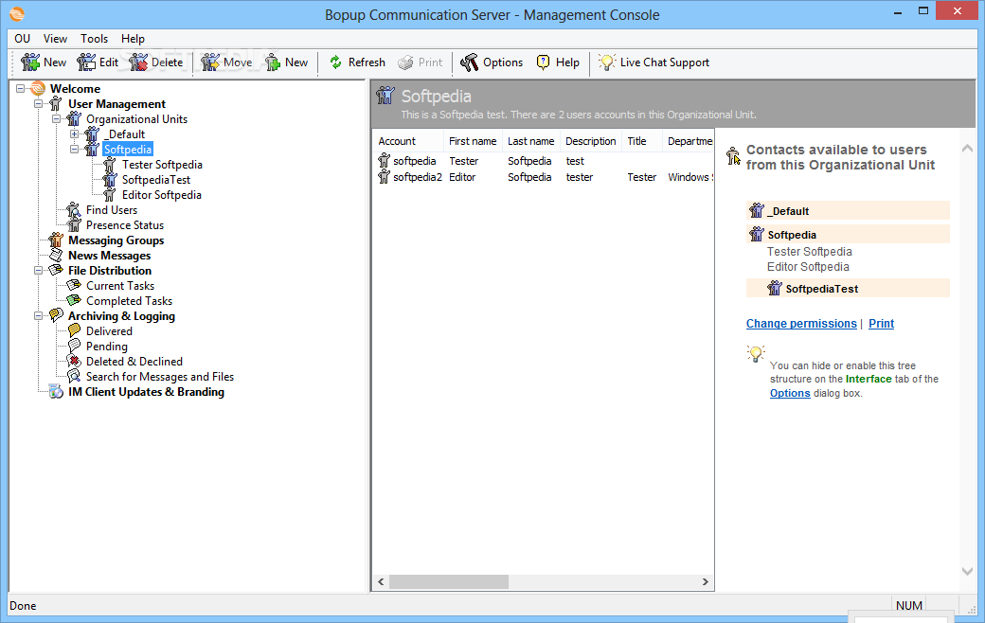Image resolution: width=985 pixels, height=623 pixels.
Task: Click Tester Softpedia in the contacts panel
Action: pyautogui.click(x=809, y=251)
